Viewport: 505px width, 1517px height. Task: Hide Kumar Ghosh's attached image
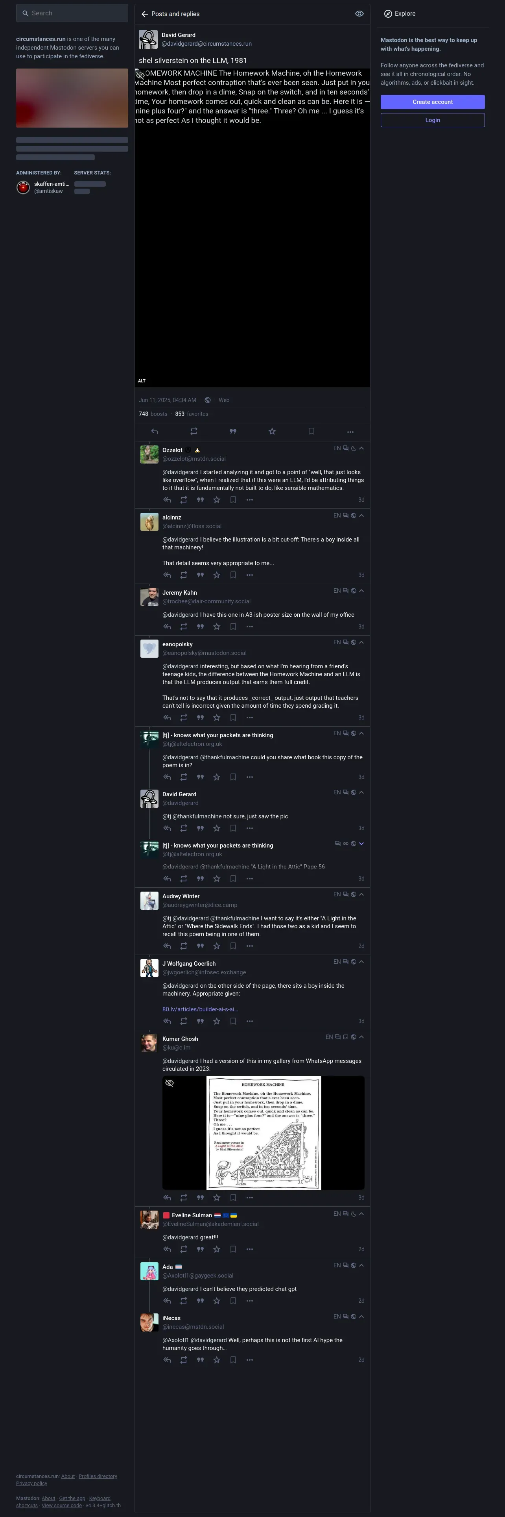169,1083
